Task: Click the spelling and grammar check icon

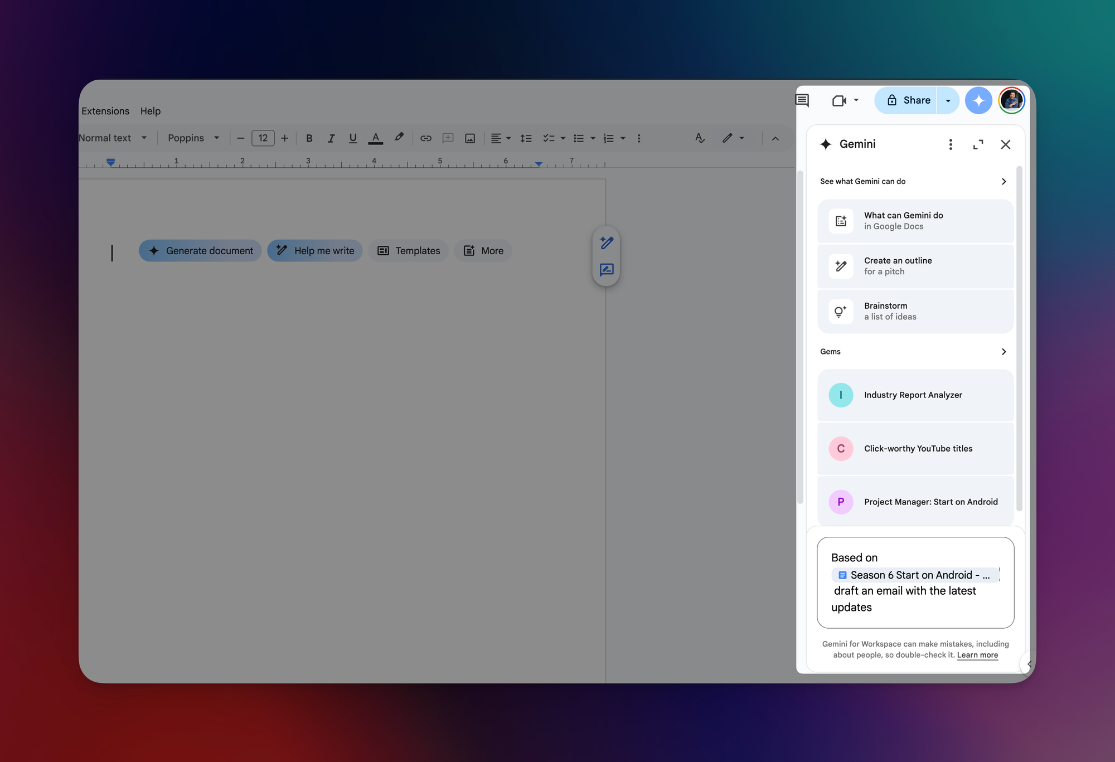Action: pos(700,138)
